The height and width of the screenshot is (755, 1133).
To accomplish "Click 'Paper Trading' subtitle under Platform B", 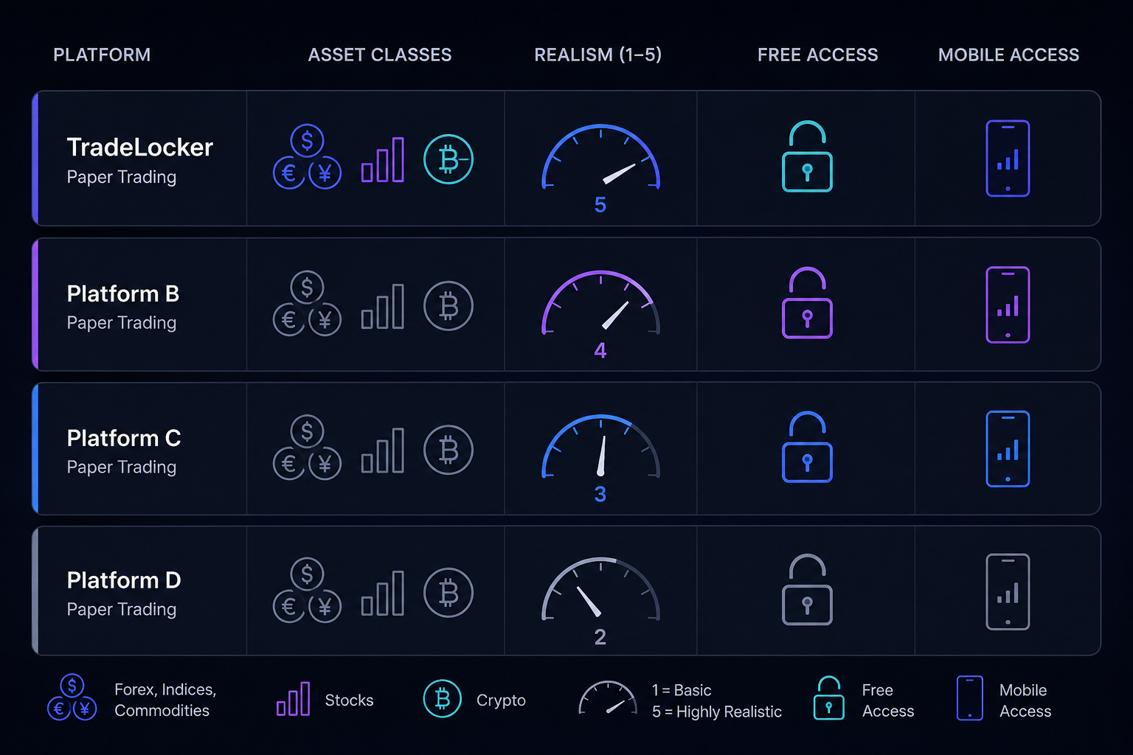I will (x=122, y=324).
